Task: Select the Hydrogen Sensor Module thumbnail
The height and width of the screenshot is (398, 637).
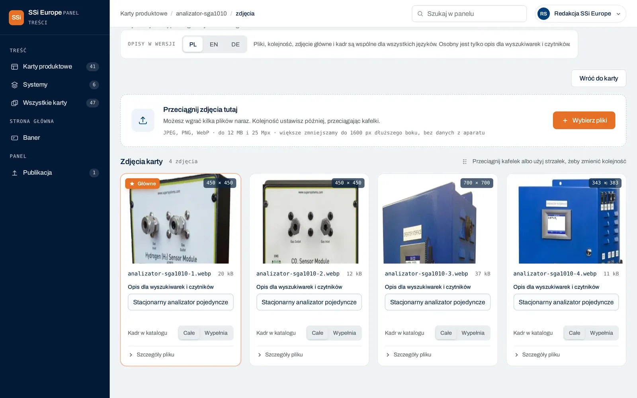Action: (181, 219)
